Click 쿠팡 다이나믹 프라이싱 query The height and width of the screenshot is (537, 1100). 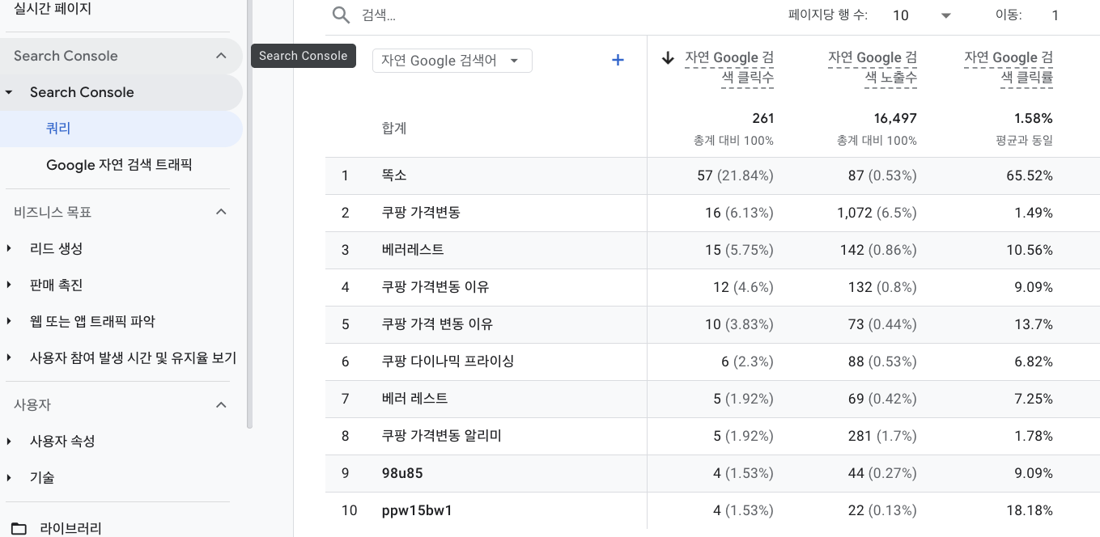[x=448, y=362]
